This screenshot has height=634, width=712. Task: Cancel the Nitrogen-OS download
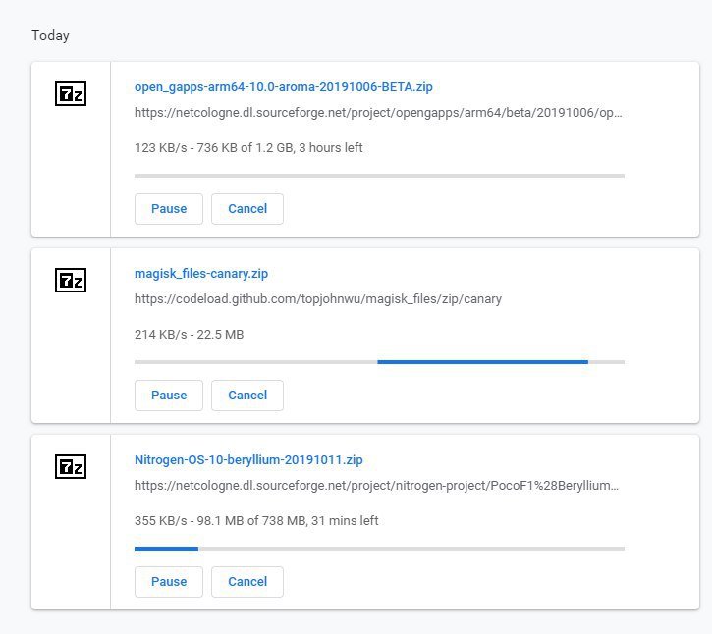tap(247, 582)
